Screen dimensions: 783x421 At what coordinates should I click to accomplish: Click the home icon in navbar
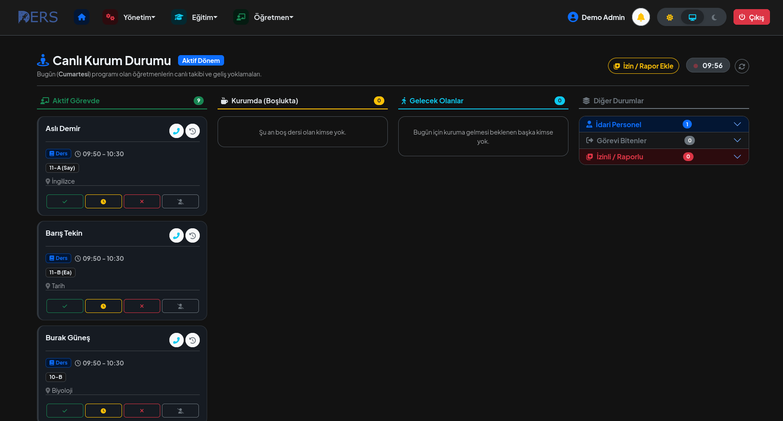pos(82,17)
